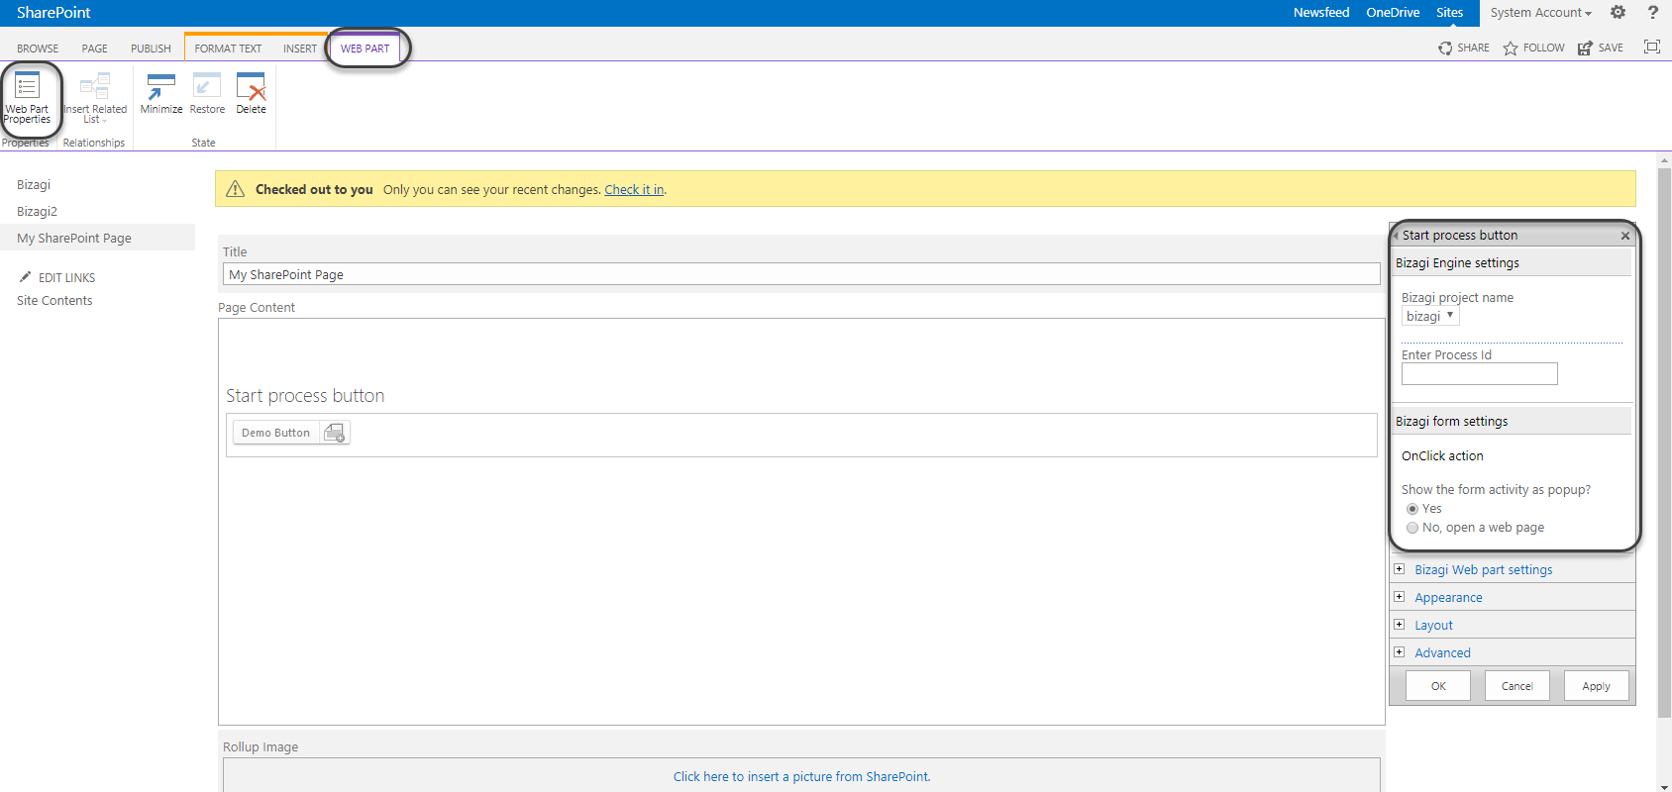The height and width of the screenshot is (792, 1672).
Task: Switch to PAGE ribbon tab
Action: click(95, 49)
